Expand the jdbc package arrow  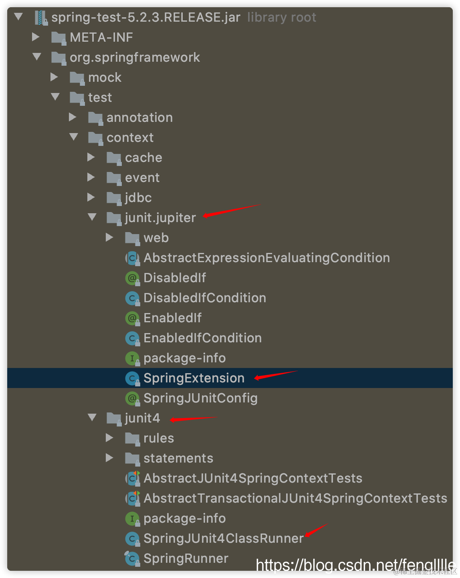(x=91, y=197)
